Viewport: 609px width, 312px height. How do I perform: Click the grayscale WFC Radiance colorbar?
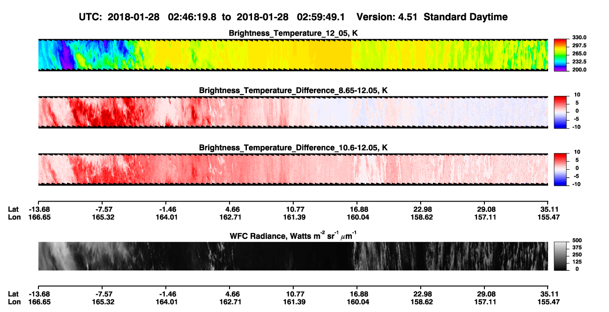tap(561, 256)
